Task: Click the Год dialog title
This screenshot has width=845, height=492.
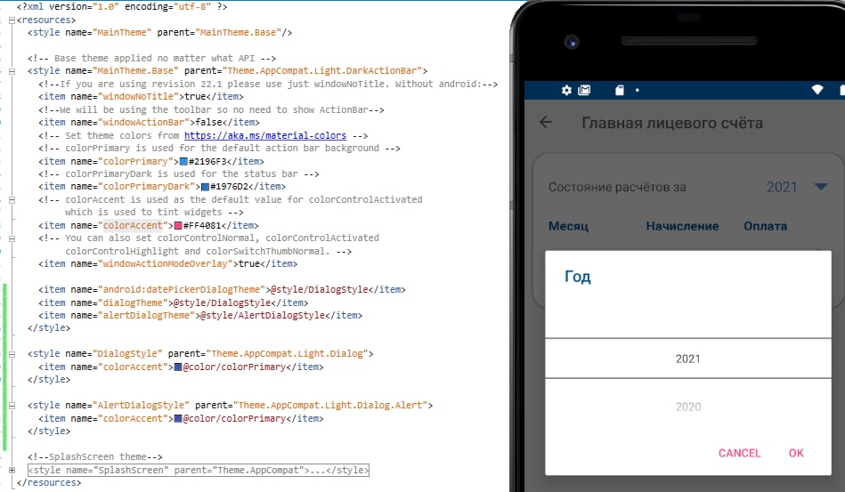Action: pyautogui.click(x=578, y=277)
